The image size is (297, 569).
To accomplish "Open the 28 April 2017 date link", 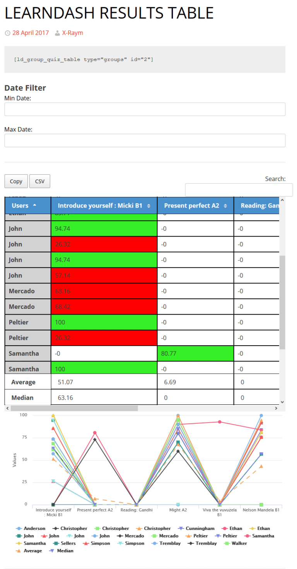I will click(31, 33).
